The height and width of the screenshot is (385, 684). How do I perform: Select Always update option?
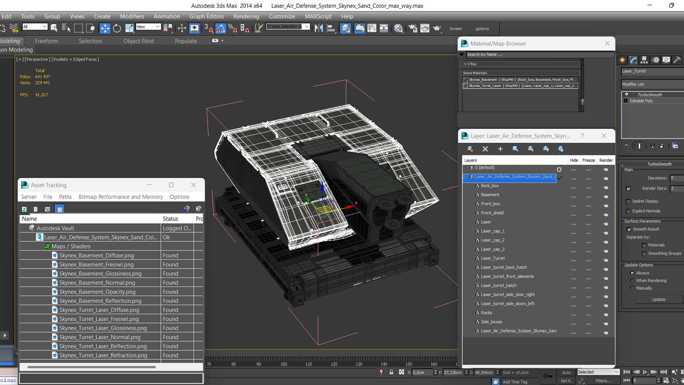pyautogui.click(x=632, y=273)
